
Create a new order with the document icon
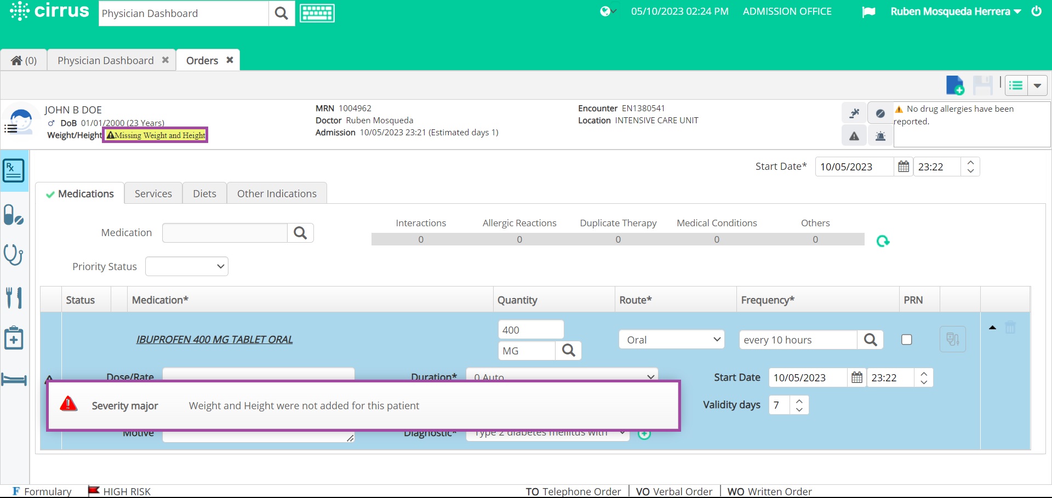point(955,85)
